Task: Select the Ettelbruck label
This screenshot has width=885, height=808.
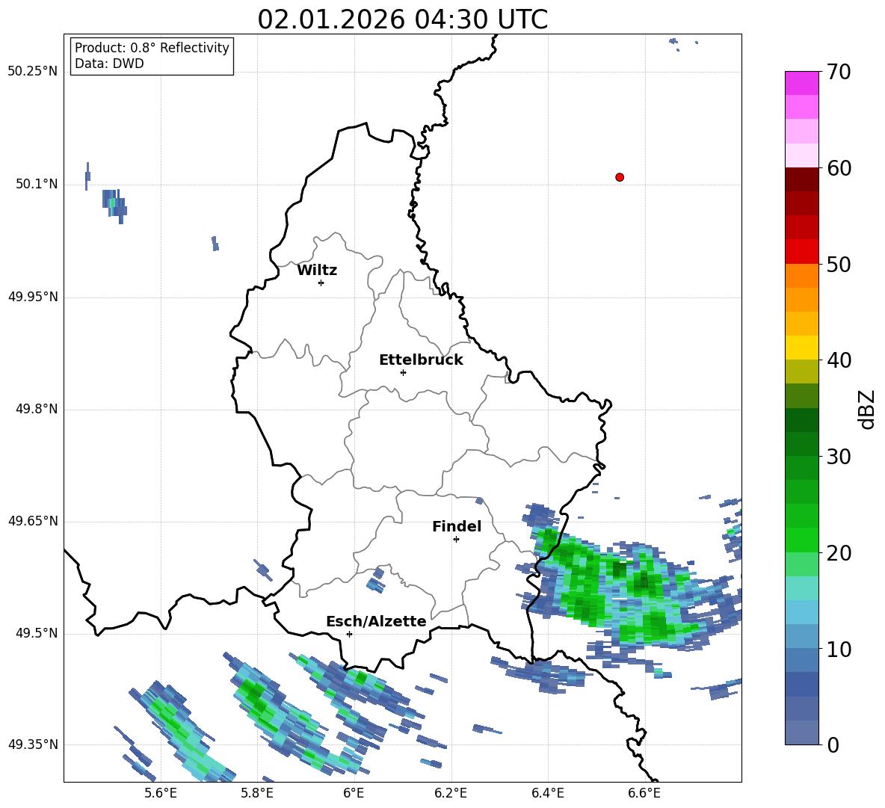Action: 421,360
